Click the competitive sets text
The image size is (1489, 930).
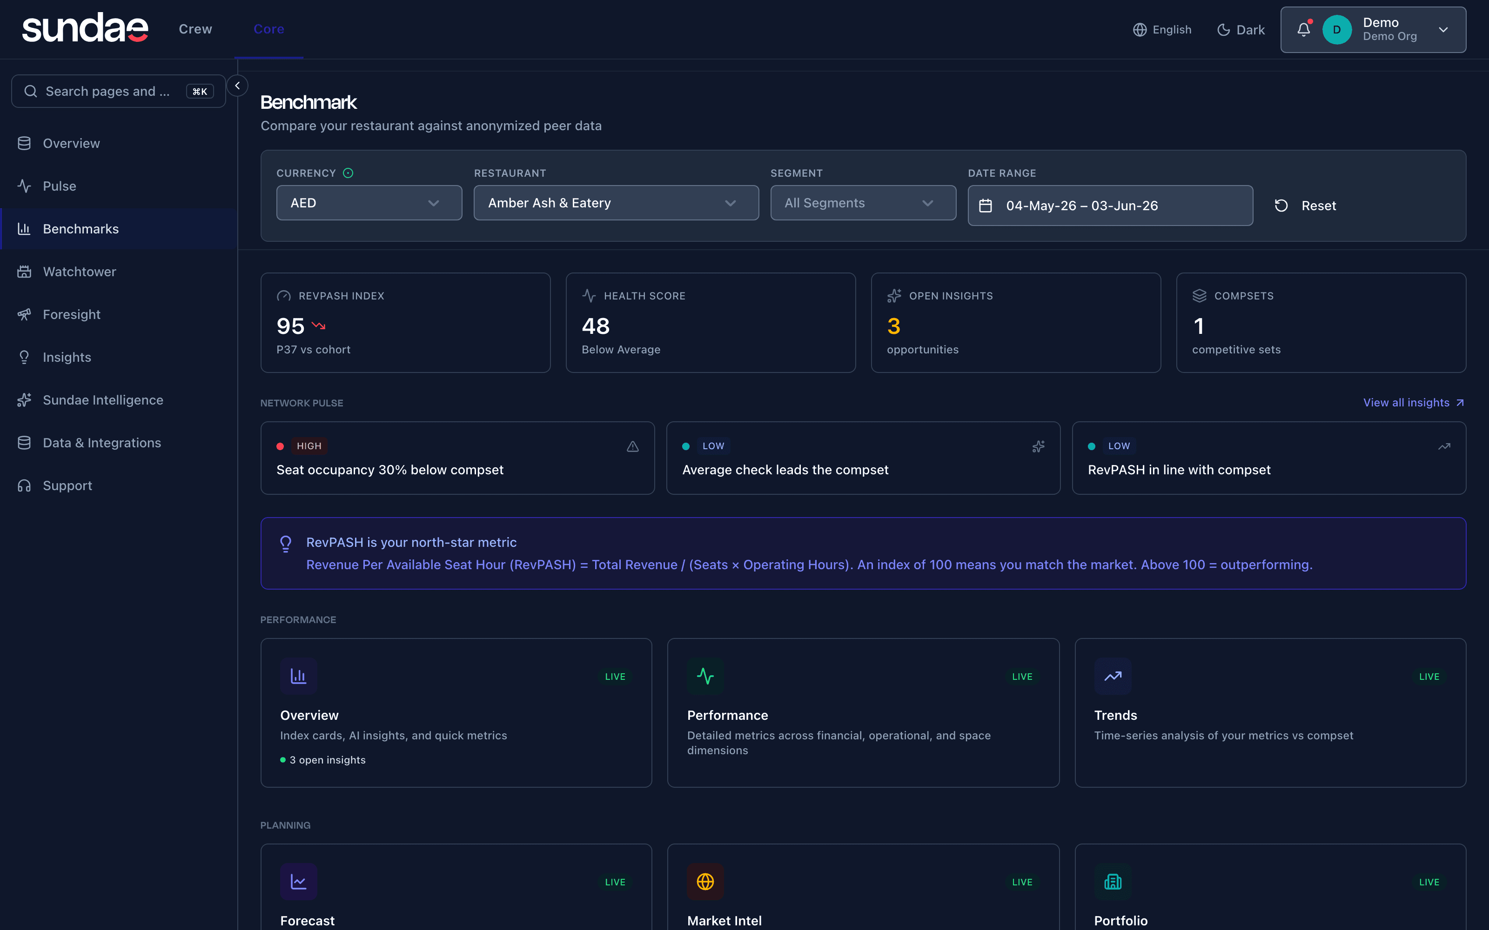1236,349
